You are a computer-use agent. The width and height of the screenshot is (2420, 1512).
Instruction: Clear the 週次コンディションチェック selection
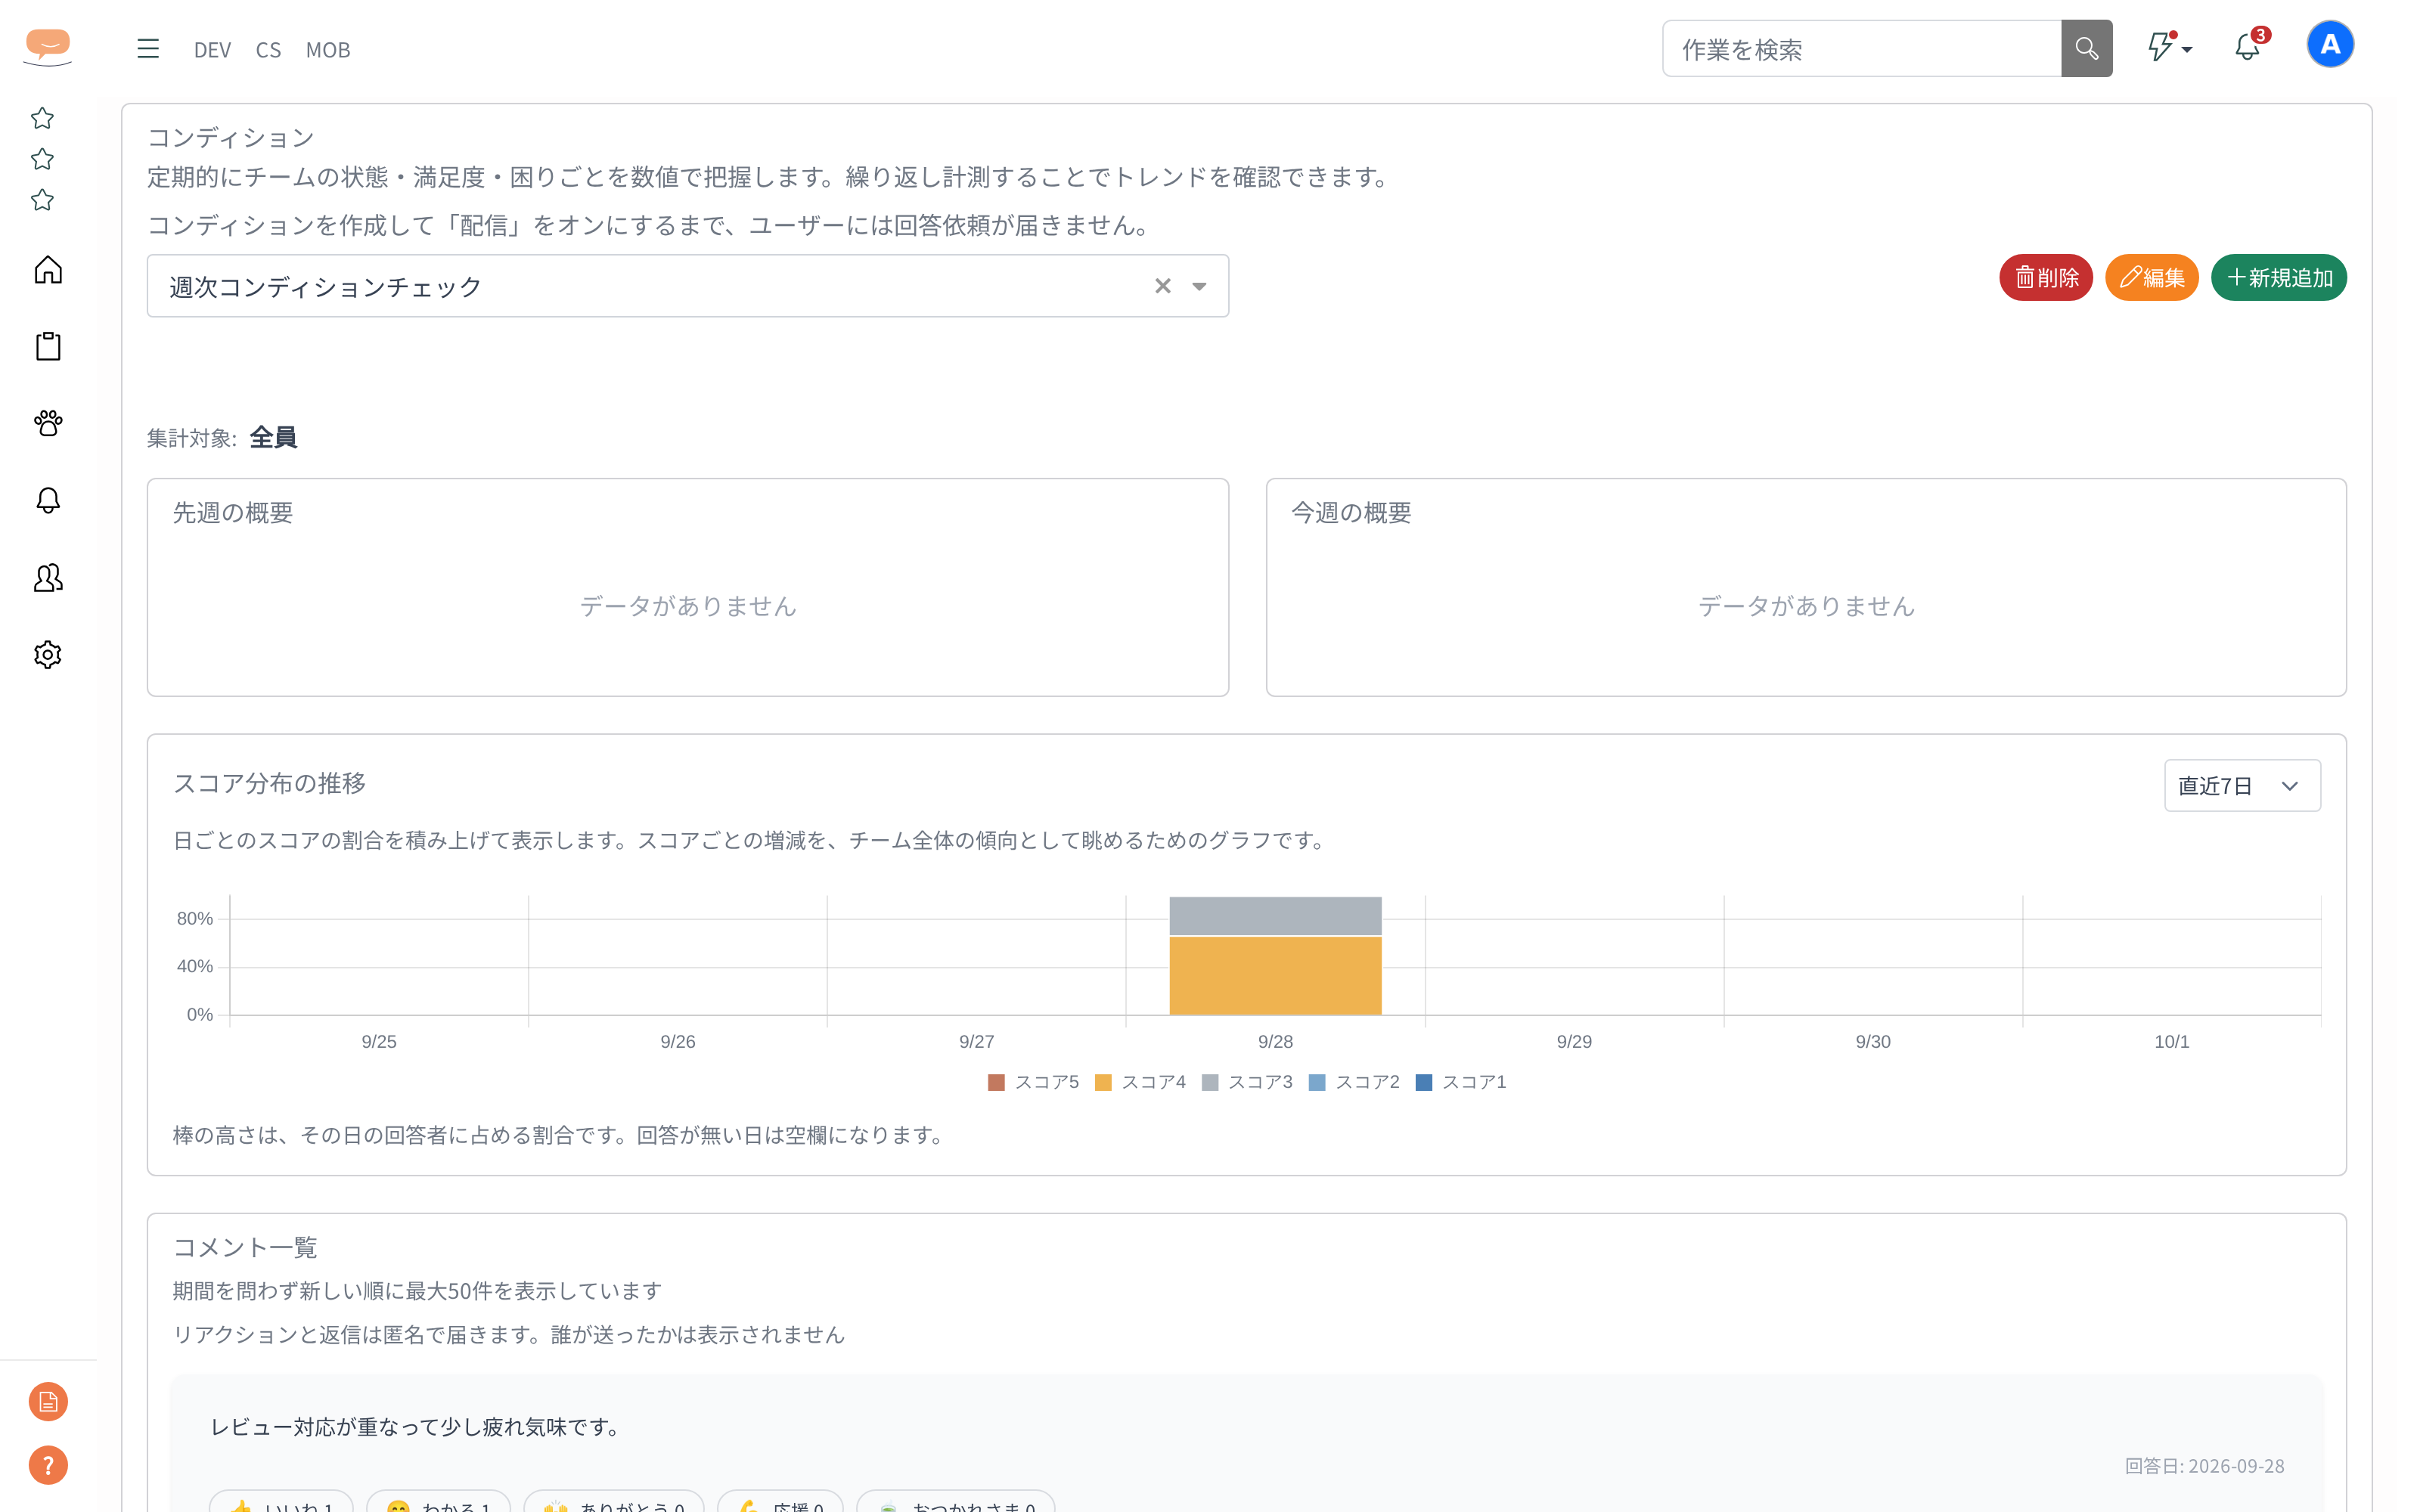click(x=1162, y=286)
